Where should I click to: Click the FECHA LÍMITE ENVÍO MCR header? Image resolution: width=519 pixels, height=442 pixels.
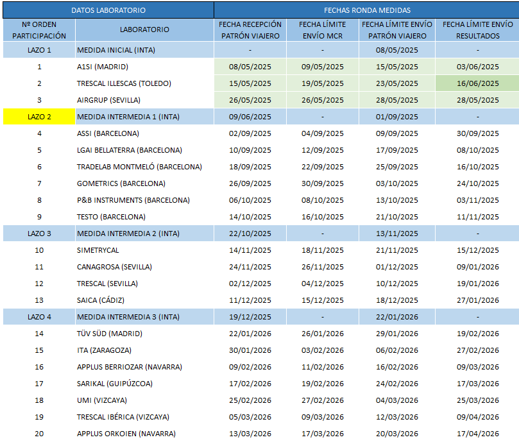tap(323, 30)
